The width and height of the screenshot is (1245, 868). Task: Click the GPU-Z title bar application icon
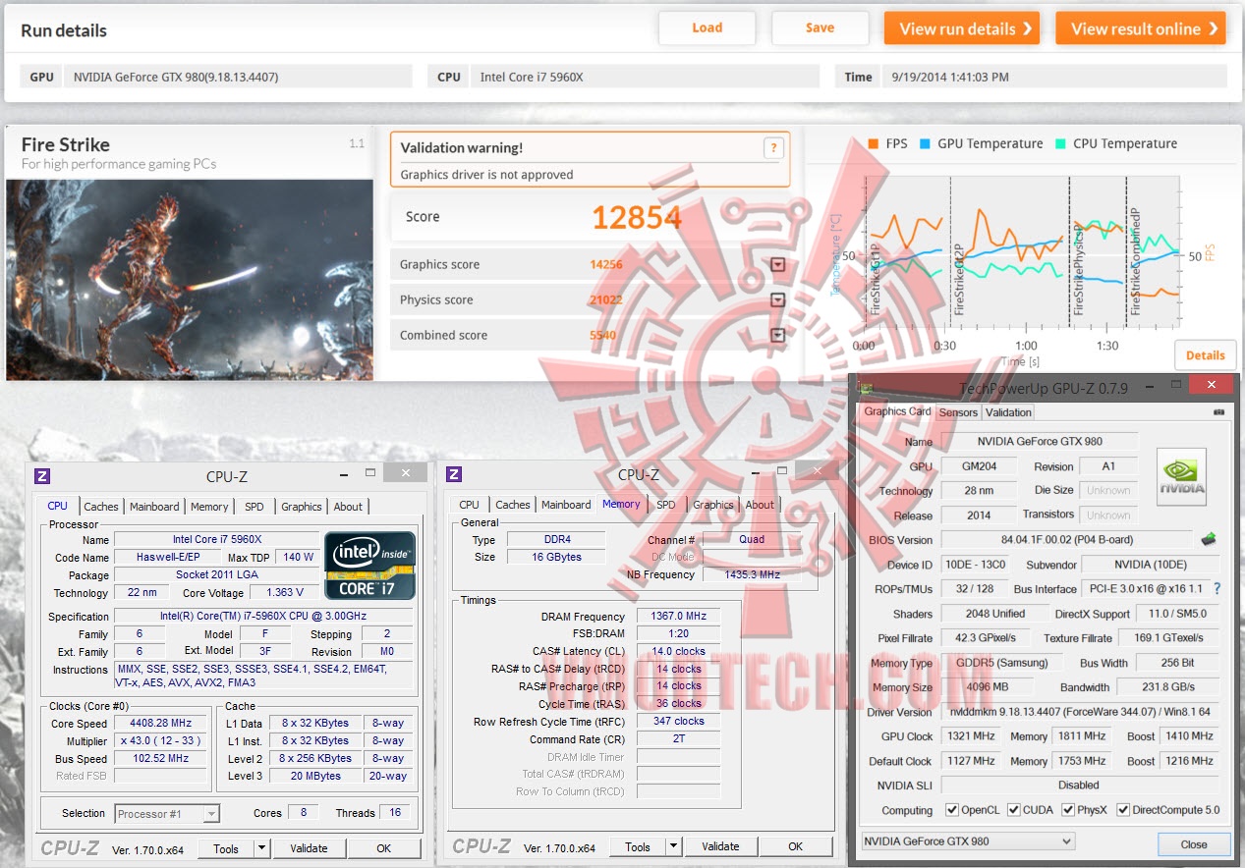point(866,387)
